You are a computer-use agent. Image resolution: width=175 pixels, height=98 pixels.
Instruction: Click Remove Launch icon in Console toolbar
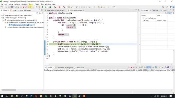pos(134,68)
